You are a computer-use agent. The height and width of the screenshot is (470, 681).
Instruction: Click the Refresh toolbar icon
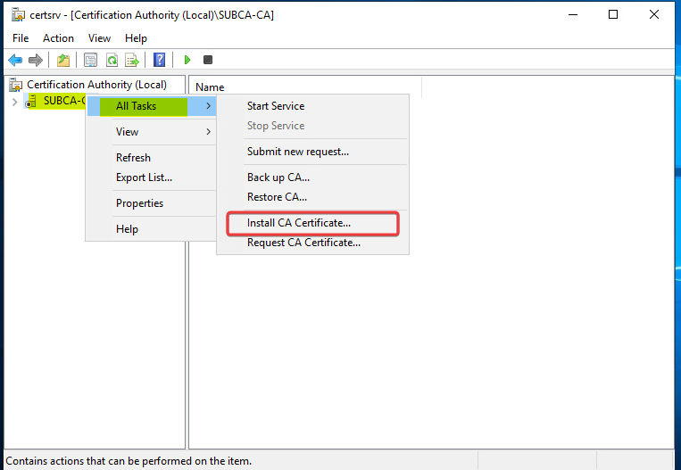click(112, 60)
